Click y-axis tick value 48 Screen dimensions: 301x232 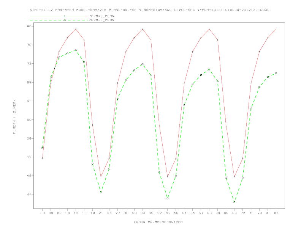coord(29,176)
